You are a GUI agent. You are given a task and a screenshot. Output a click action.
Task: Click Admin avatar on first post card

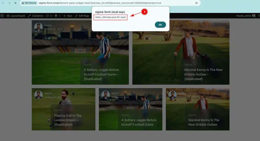tap(39, 27)
